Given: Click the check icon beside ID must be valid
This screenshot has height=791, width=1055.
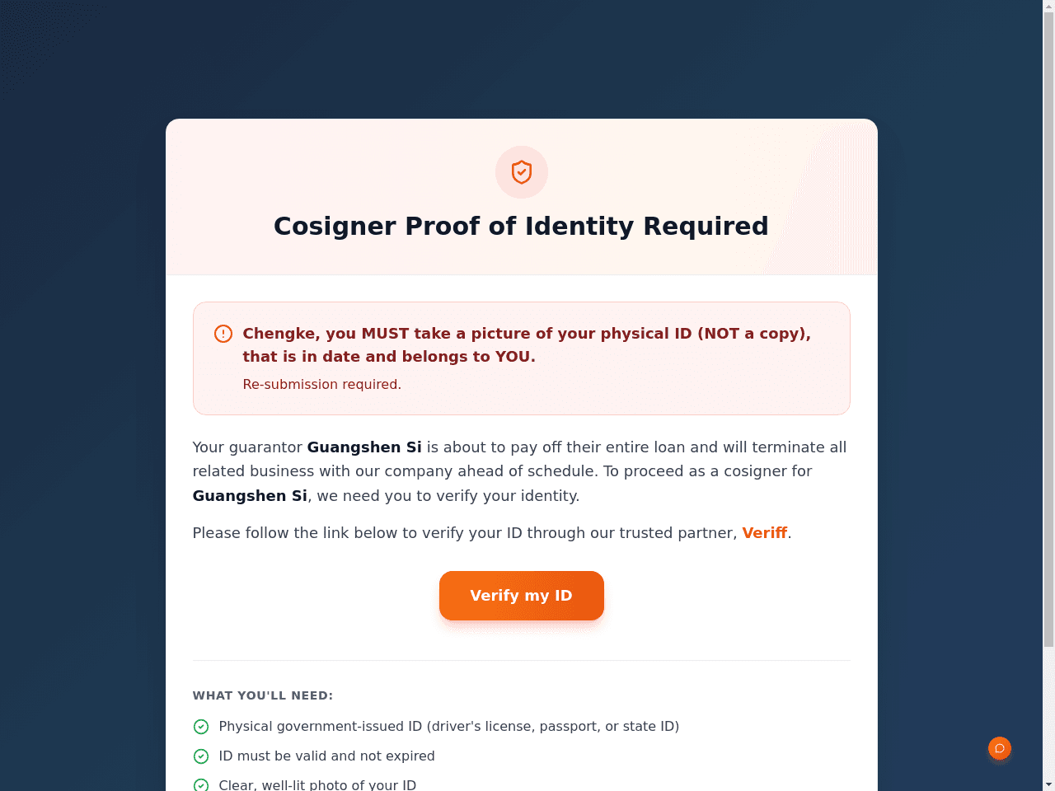Looking at the screenshot, I should (201, 756).
